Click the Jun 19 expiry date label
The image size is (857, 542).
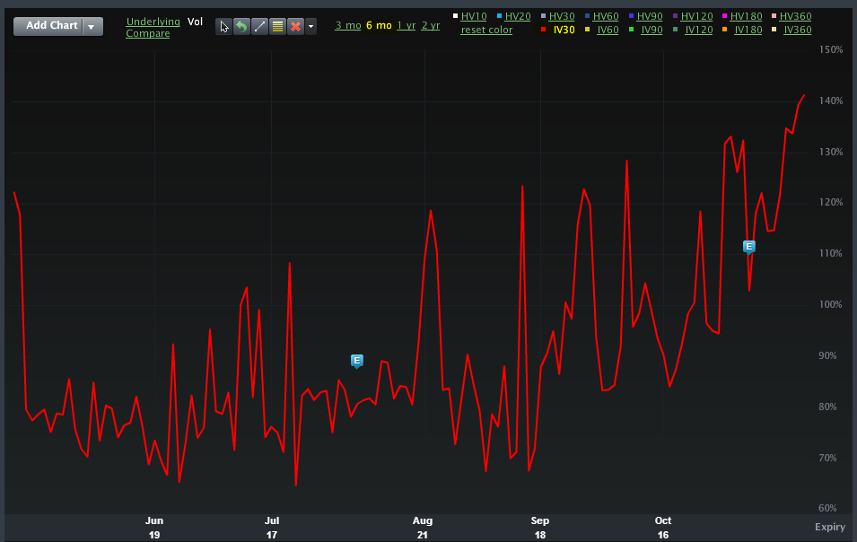(x=154, y=528)
